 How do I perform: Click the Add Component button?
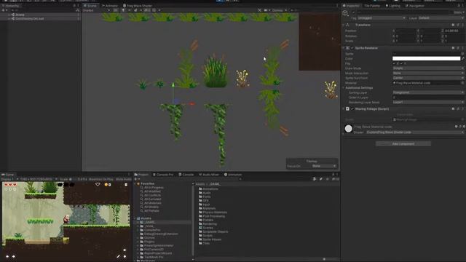(403, 144)
